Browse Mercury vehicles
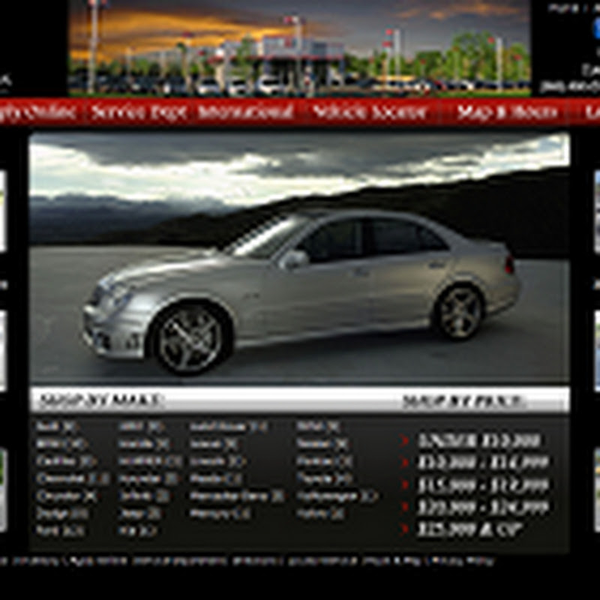This screenshot has width=600, height=600. [220, 514]
